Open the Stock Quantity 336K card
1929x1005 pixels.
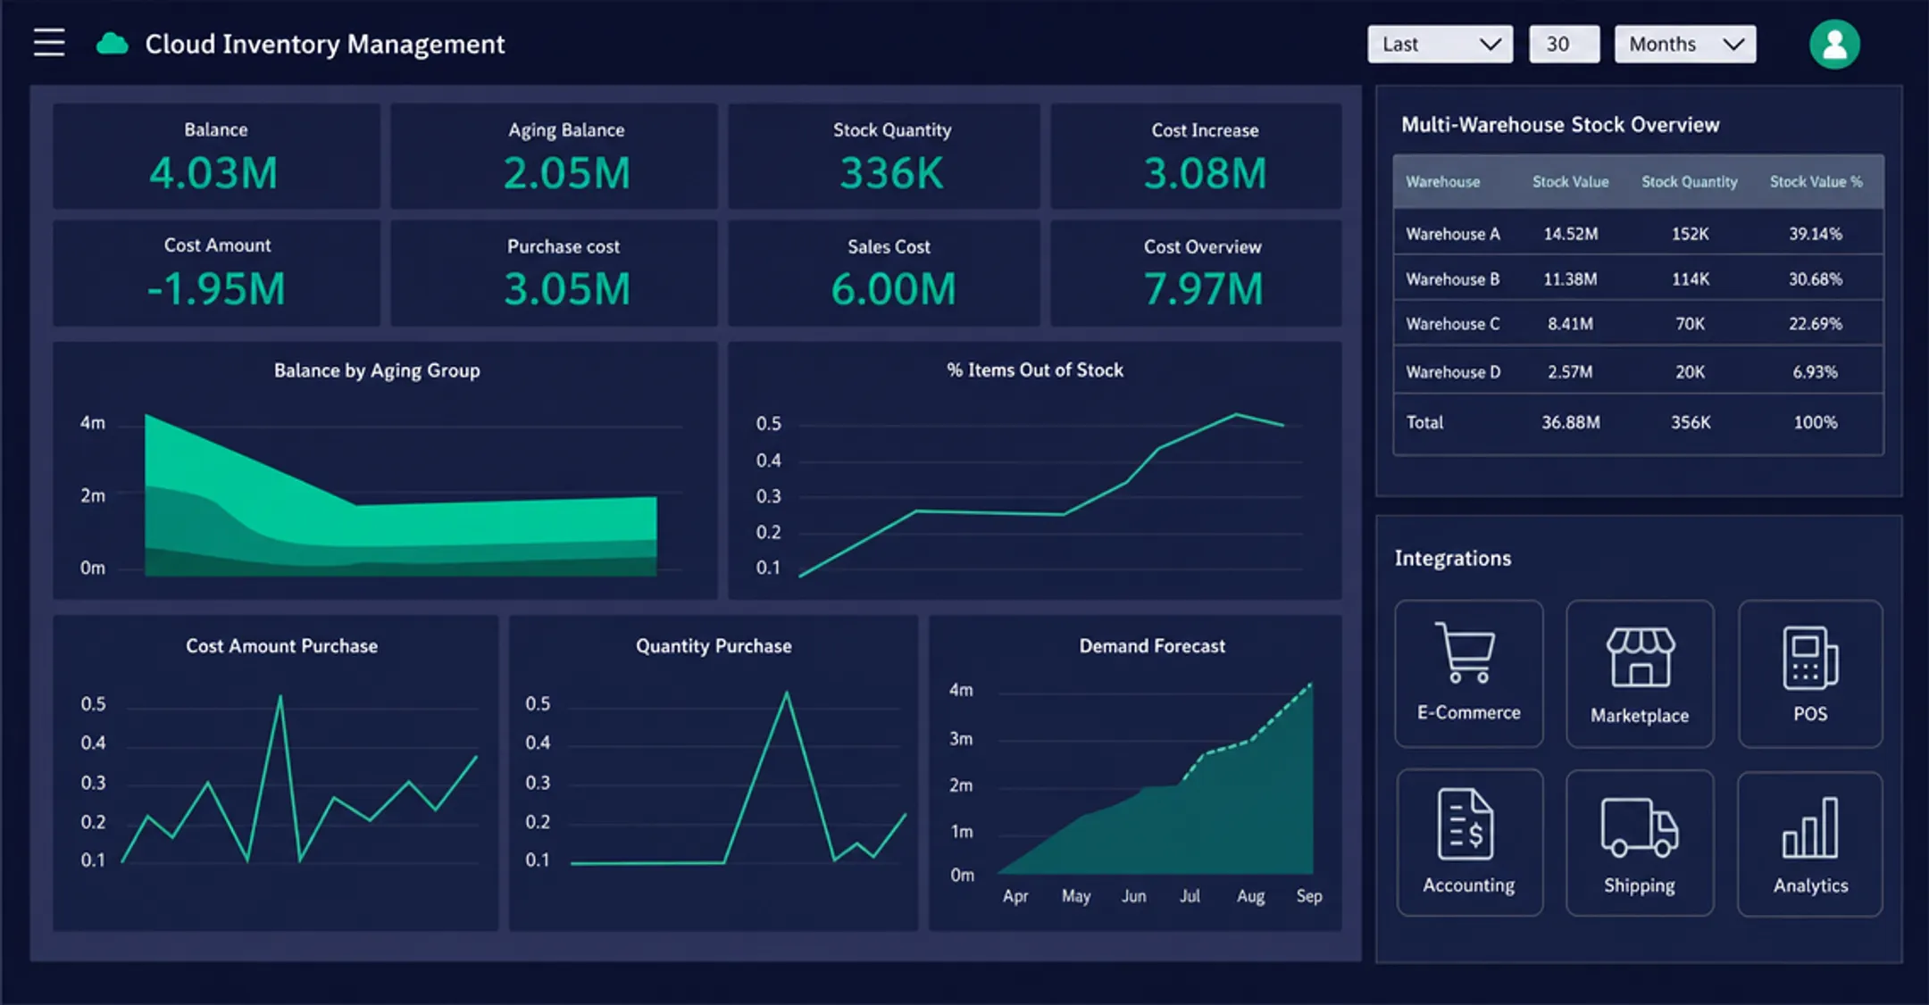[x=884, y=156]
